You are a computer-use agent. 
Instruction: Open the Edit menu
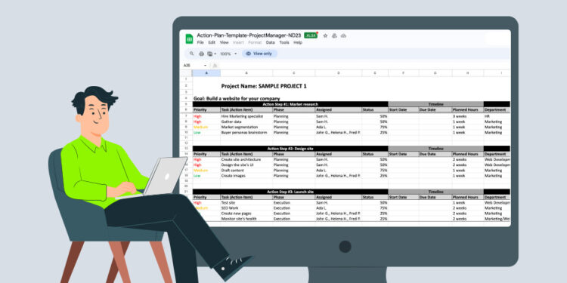click(212, 42)
